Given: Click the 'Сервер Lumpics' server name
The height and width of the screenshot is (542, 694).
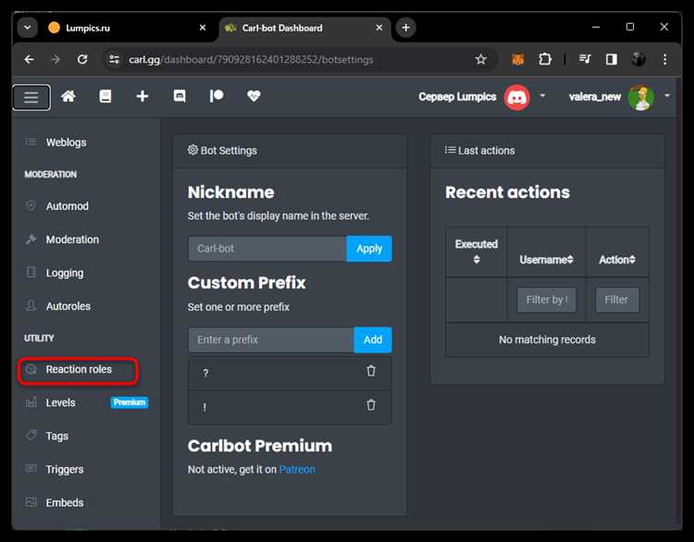Looking at the screenshot, I should pos(457,97).
